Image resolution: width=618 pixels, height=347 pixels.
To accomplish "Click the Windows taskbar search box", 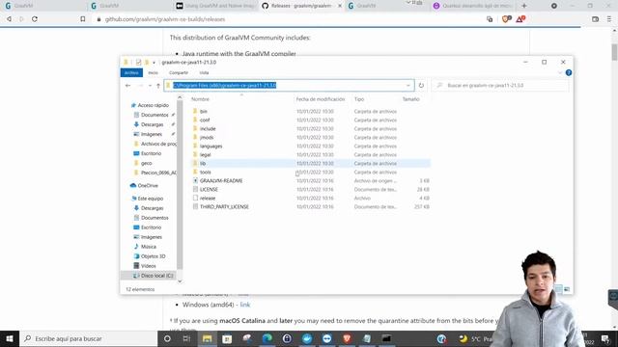I will tap(88, 338).
